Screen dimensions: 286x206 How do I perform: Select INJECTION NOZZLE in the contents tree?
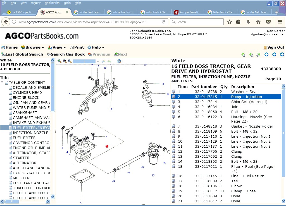click(x=30, y=133)
